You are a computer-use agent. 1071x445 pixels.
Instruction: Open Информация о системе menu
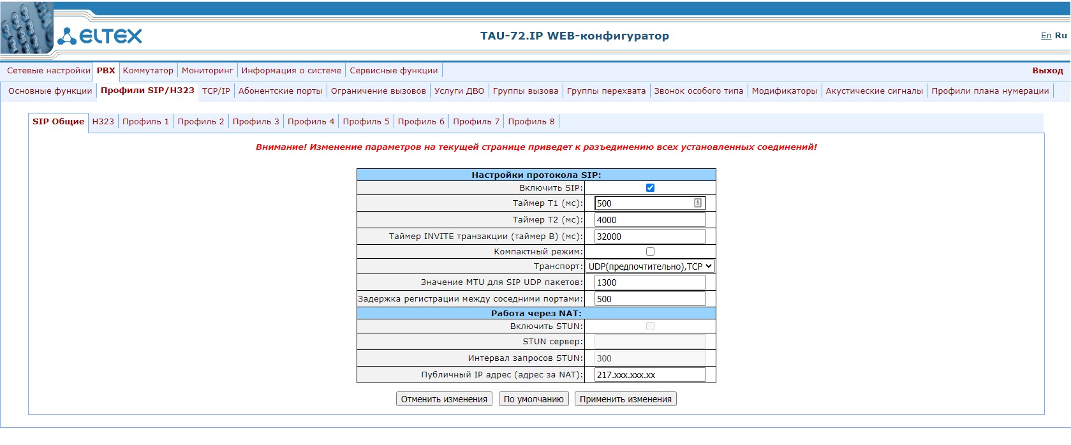pyautogui.click(x=292, y=71)
